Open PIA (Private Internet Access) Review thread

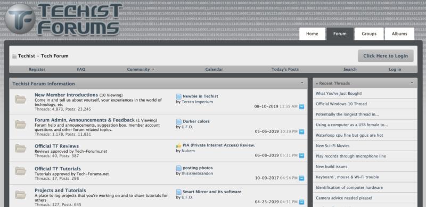(x=219, y=145)
